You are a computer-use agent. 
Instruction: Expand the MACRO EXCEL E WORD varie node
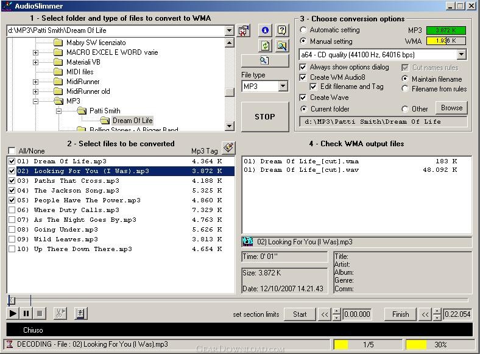pyautogui.click(x=35, y=52)
